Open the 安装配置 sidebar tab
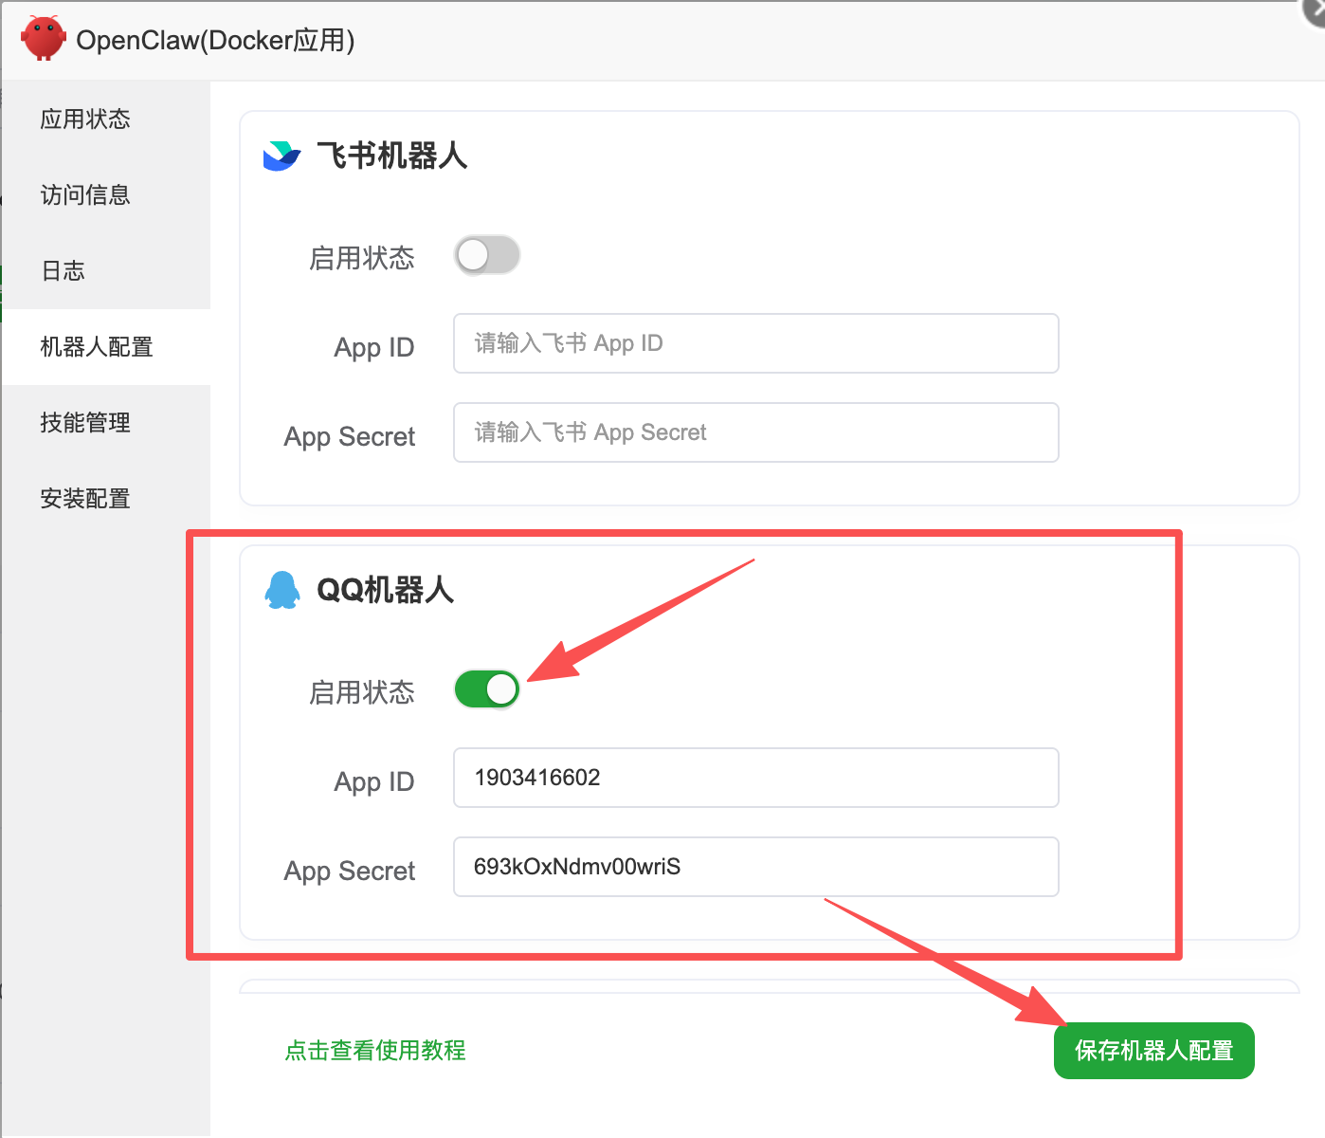The height and width of the screenshot is (1138, 1325). tap(85, 499)
